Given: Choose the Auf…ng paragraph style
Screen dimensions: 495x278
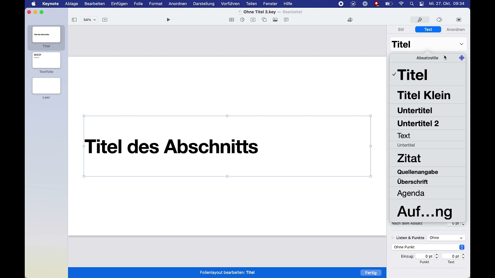Looking at the screenshot, I should 428,211.
